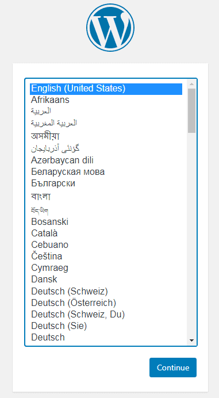This screenshot has height=398, width=219.
Task: Click the language list scrollbar thumb
Action: click(191, 110)
